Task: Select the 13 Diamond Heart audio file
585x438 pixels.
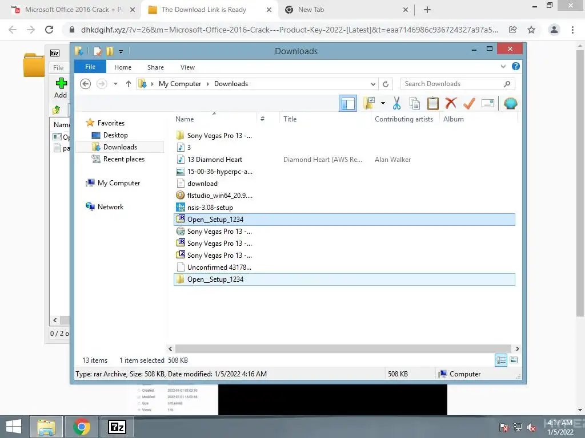Action: coord(215,160)
